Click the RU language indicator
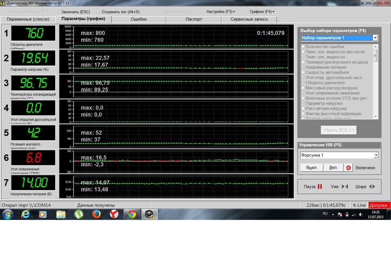 coord(325,213)
